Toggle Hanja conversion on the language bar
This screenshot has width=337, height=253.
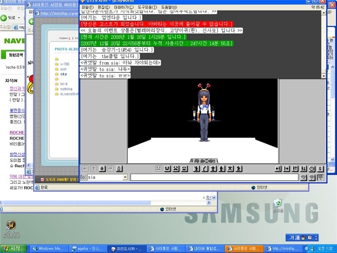coord(296,238)
